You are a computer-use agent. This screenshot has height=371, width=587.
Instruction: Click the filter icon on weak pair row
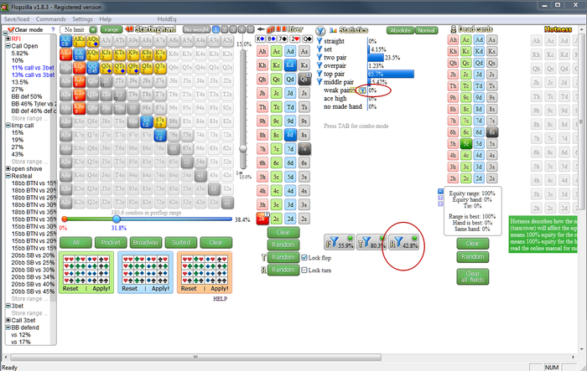pyautogui.click(x=362, y=90)
